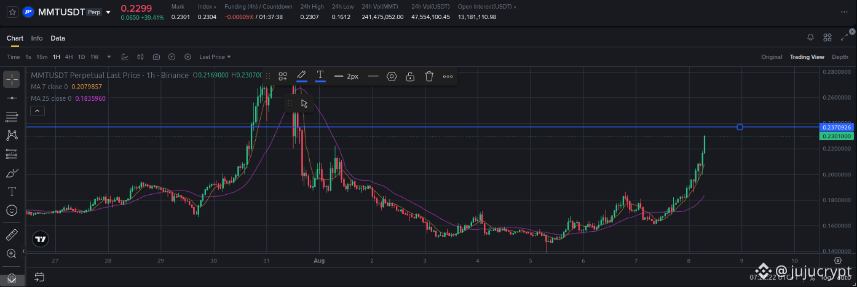Collapse the indicator legend with chevron
Screen dimensions: 857x287
point(37,111)
